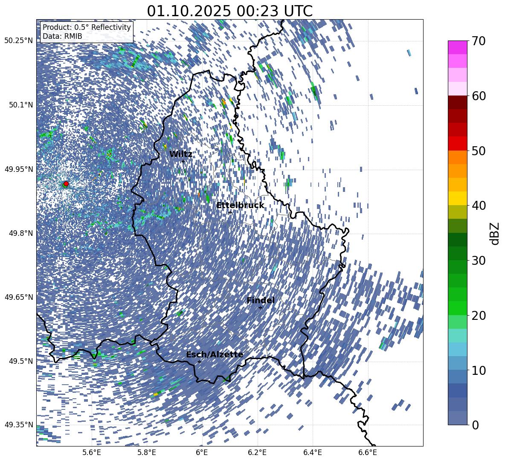Click the Ettelbruck city label

point(240,206)
